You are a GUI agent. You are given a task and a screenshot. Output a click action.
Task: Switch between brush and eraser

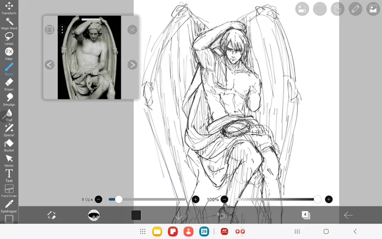coord(52,215)
